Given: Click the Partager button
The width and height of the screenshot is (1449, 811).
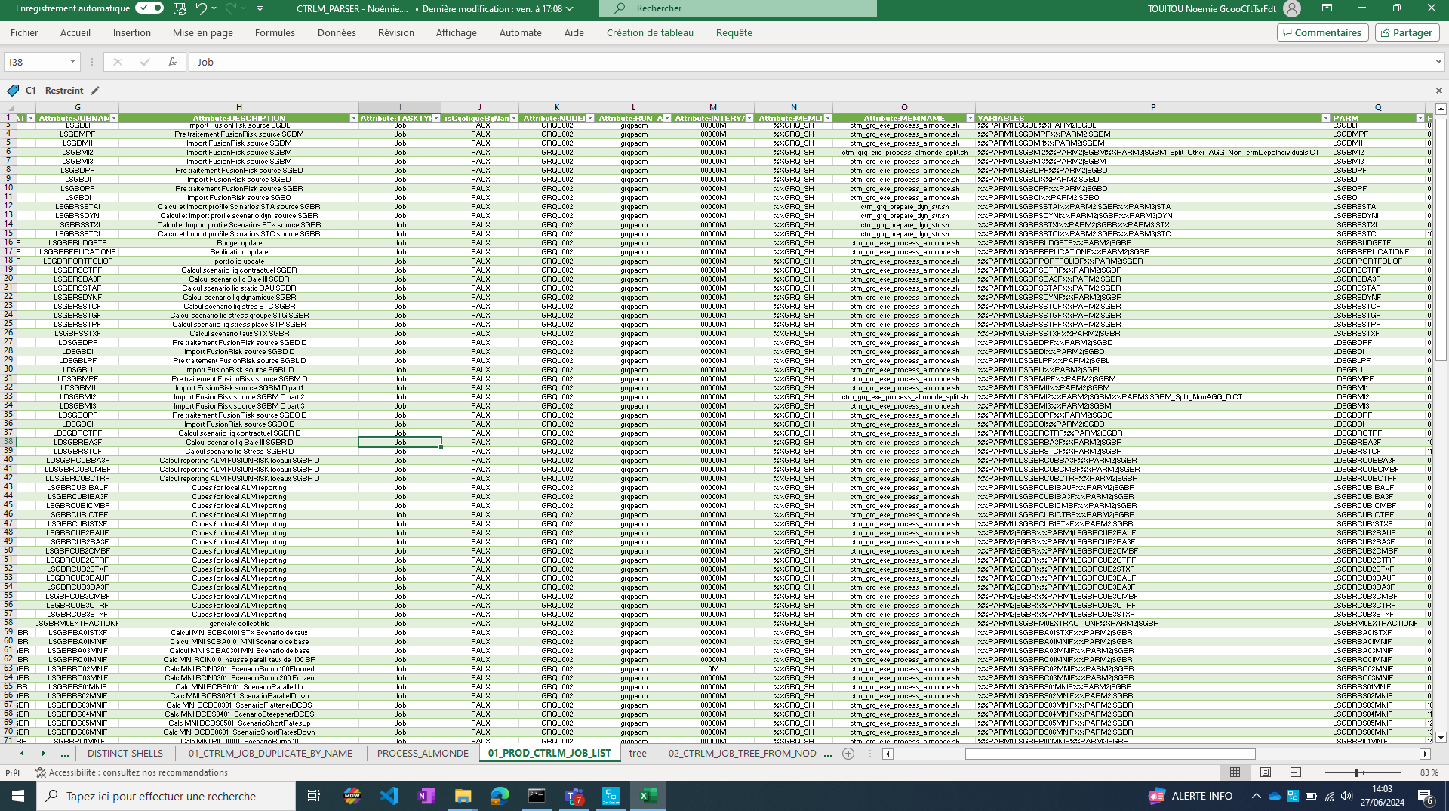Looking at the screenshot, I should (1407, 32).
